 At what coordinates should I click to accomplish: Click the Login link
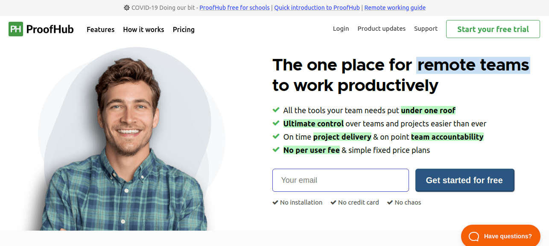click(341, 29)
